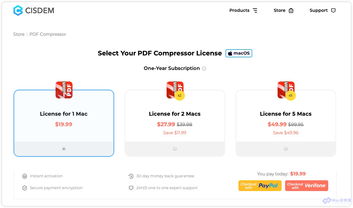Expand the Products menu list icon
Viewport: 353px width, 208px height.
tap(255, 10)
